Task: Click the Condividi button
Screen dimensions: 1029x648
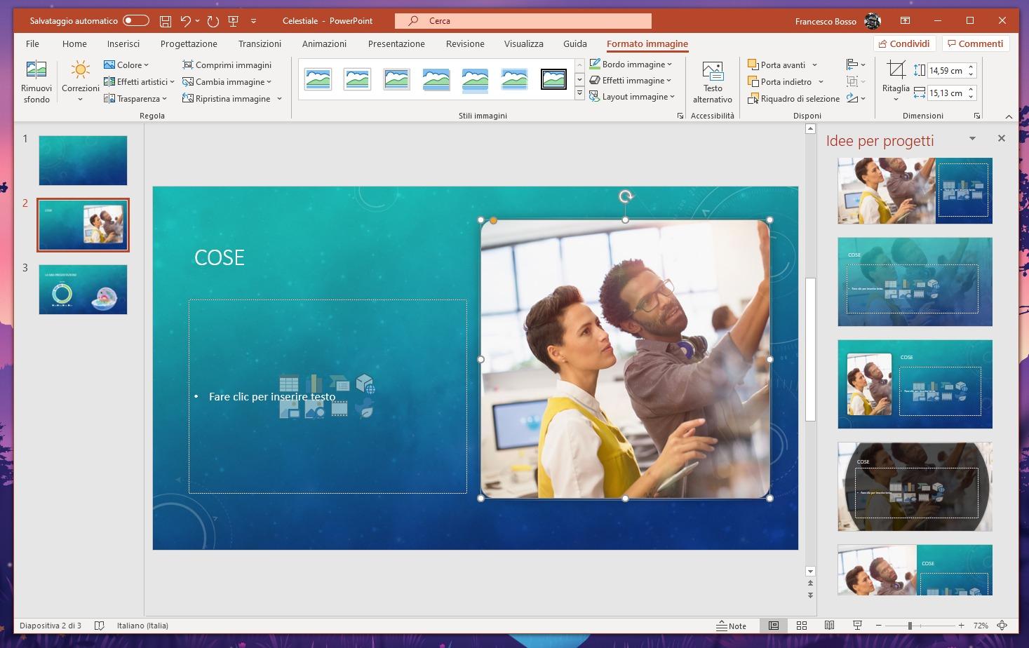Action: coord(903,43)
